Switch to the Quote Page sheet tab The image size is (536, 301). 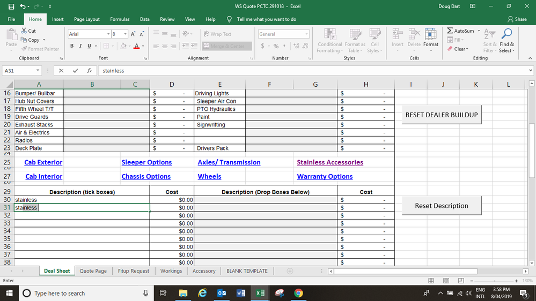coord(93,271)
